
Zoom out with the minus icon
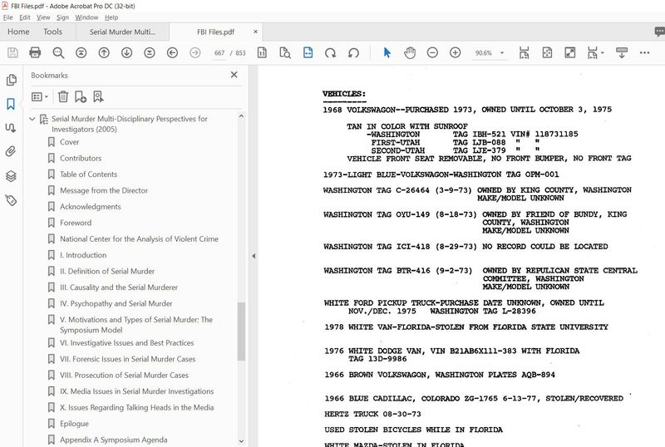(432, 52)
